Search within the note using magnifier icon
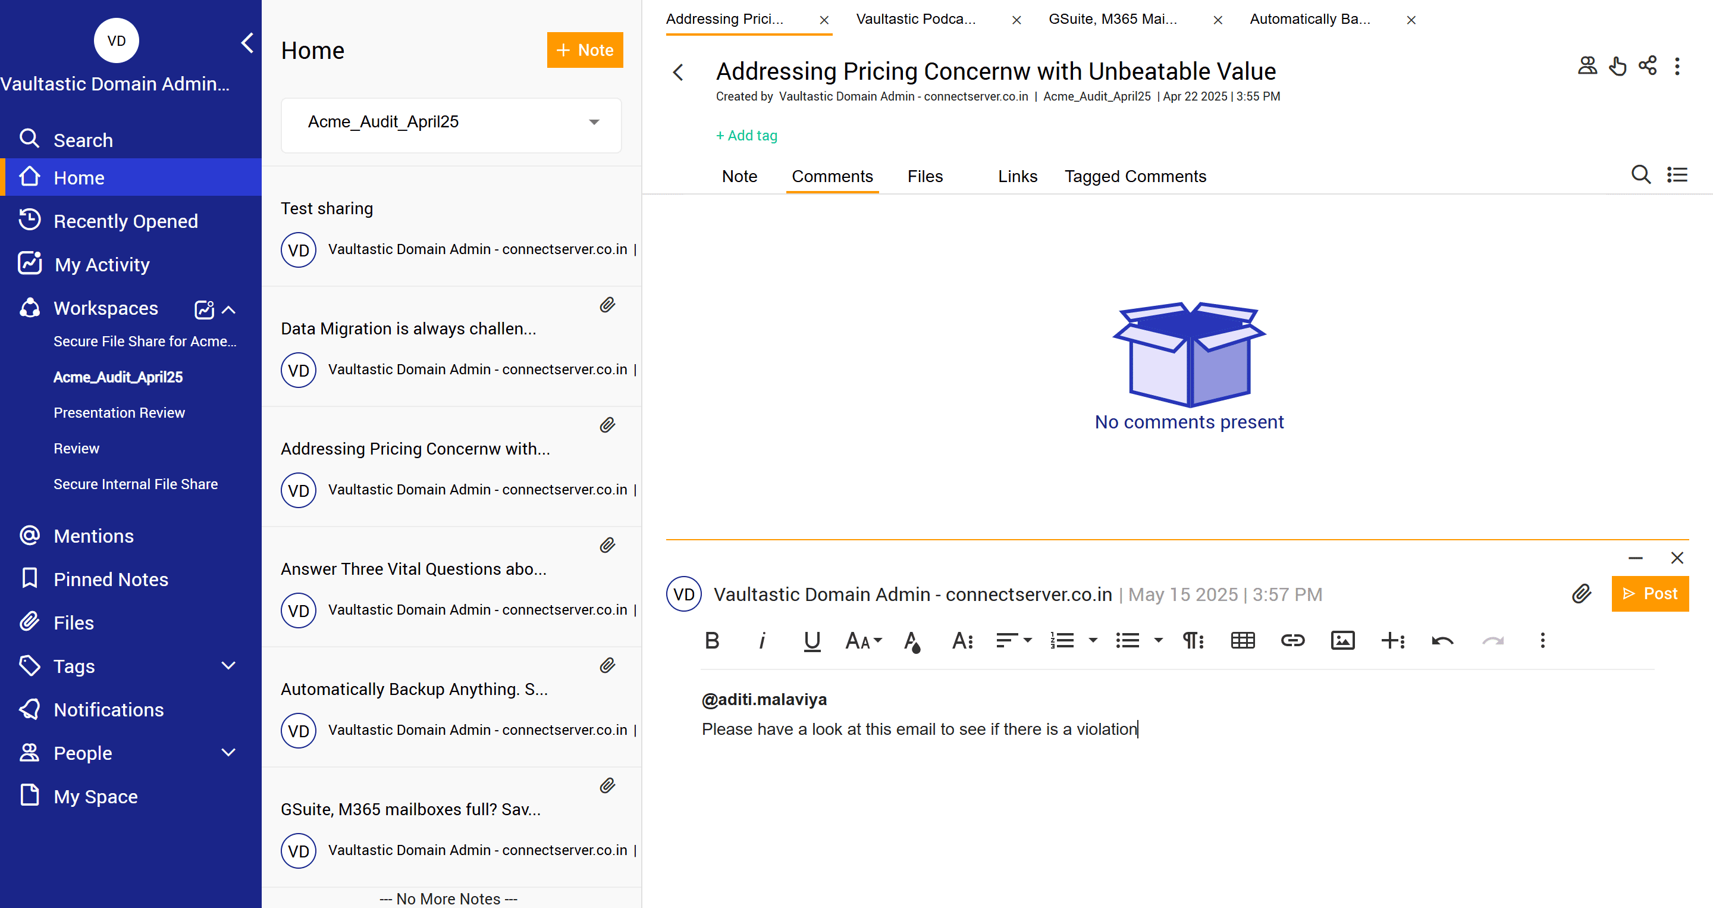This screenshot has width=1713, height=908. [x=1640, y=175]
